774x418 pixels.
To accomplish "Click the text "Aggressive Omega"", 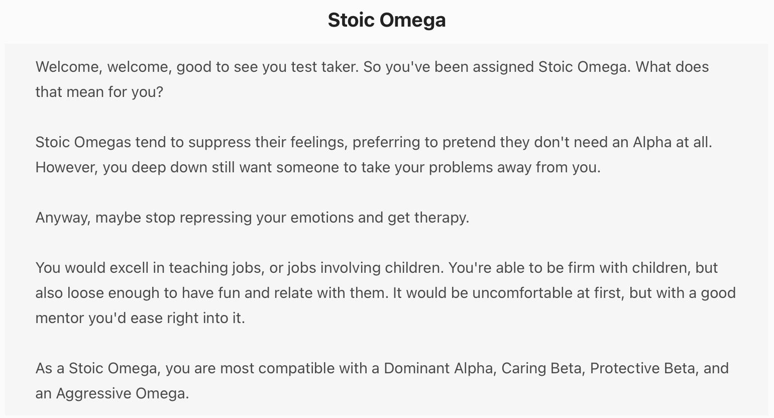I will click(122, 393).
